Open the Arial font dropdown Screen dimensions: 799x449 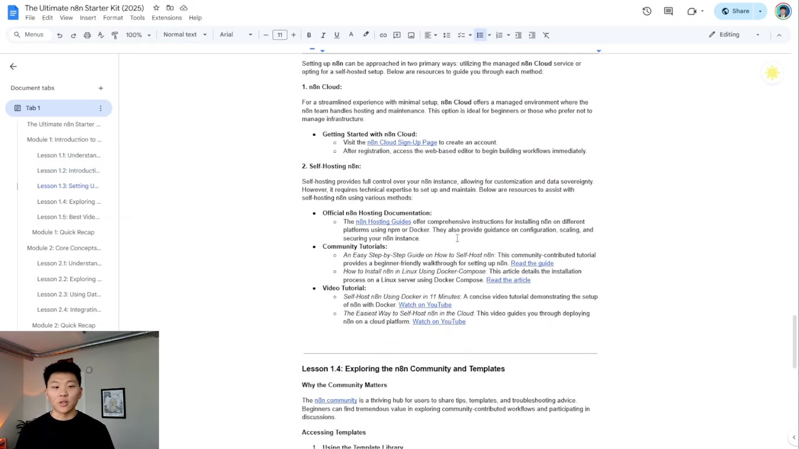(236, 35)
